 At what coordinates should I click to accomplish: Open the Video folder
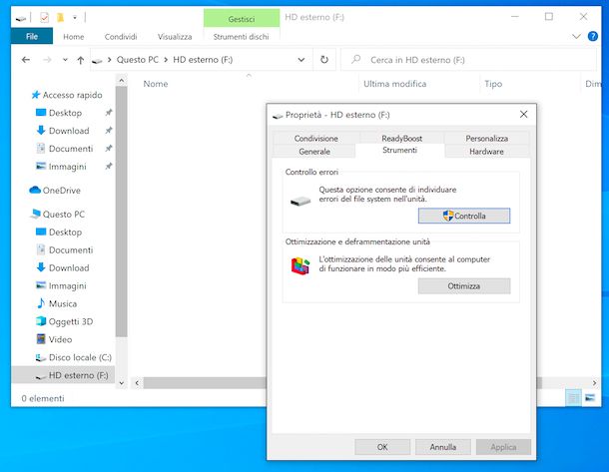tap(60, 339)
